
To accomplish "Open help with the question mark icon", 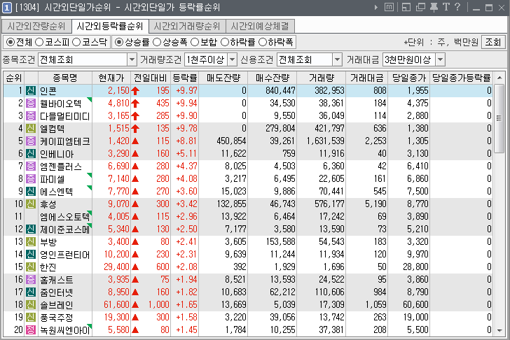I will pos(457,7).
